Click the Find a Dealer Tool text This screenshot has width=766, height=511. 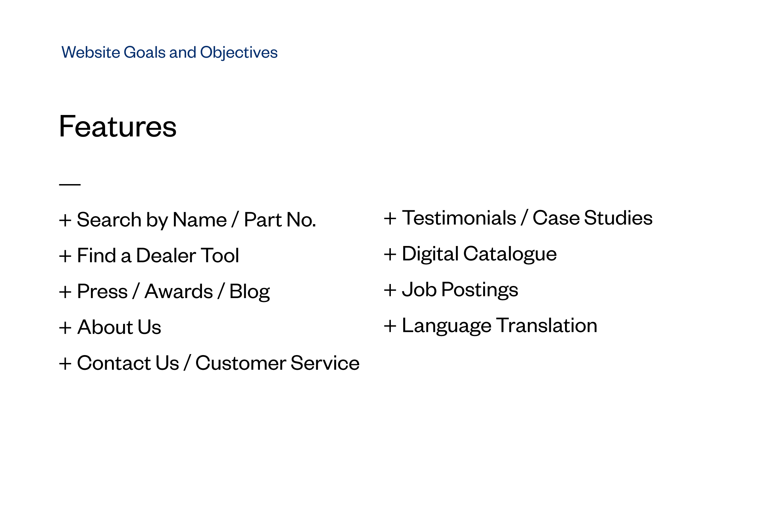point(158,255)
